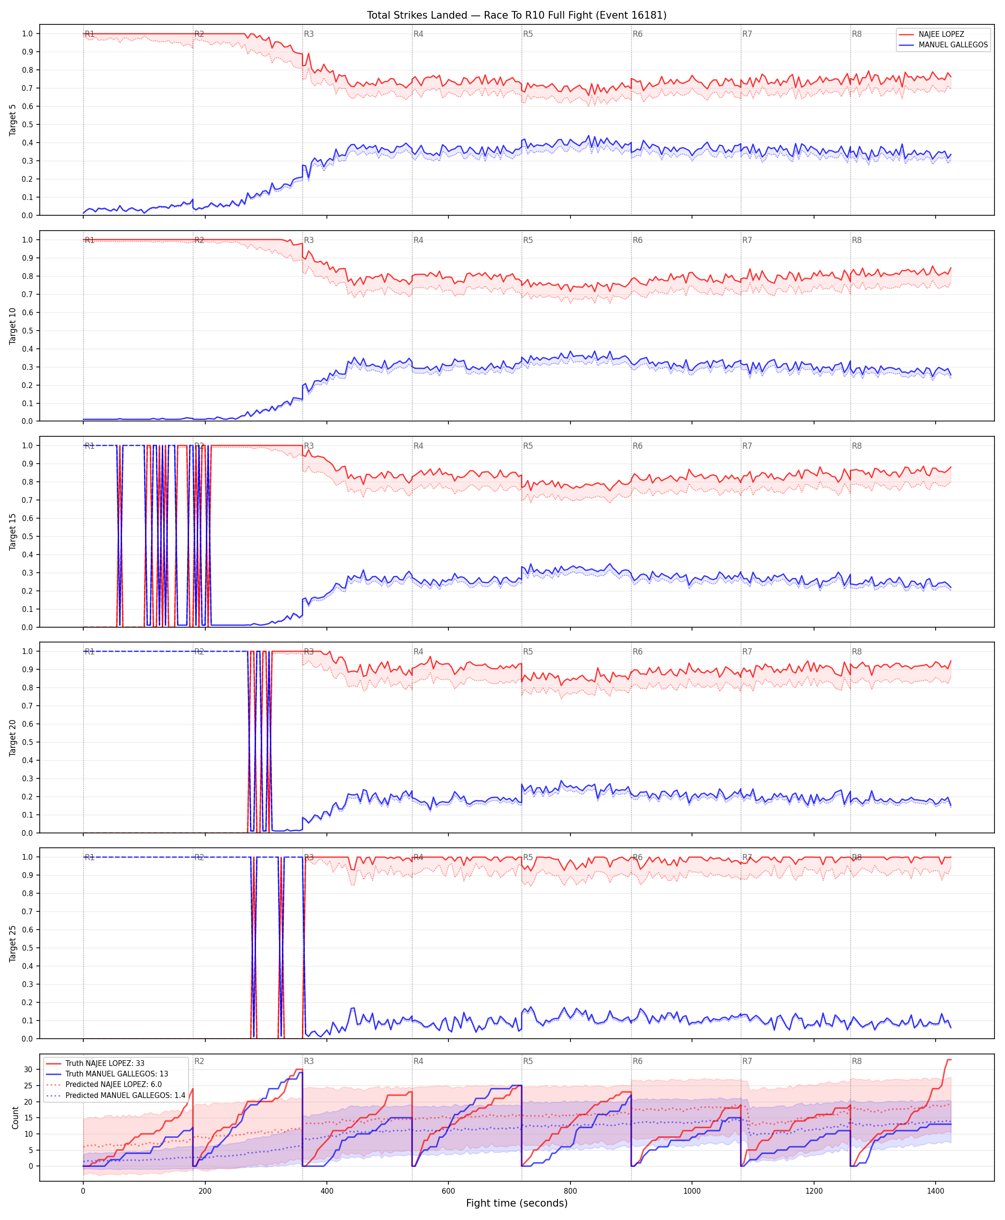
Task: Click the x-axis tick label '400'
Action: [x=326, y=1190]
